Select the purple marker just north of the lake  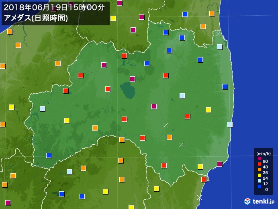(133, 79)
